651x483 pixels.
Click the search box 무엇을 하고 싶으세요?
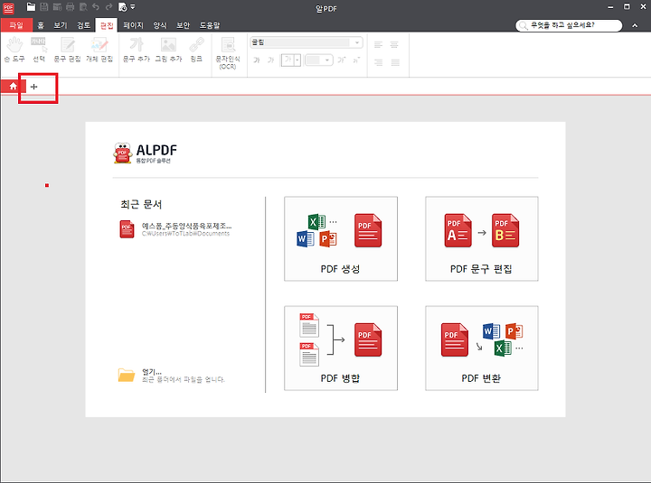[569, 25]
